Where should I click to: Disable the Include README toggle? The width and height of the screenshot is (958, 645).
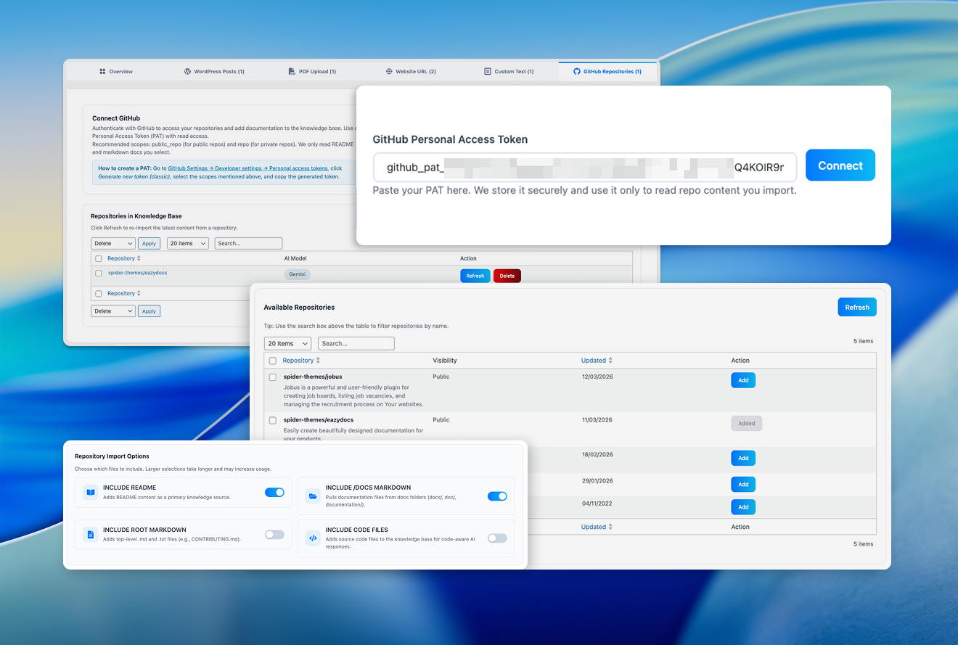tap(274, 493)
